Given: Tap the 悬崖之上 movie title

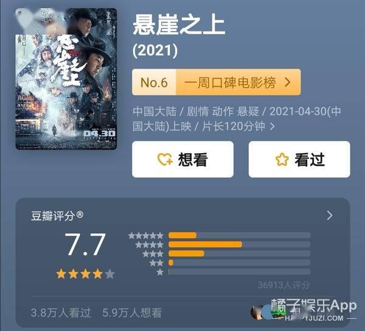Looking at the screenshot, I should [x=179, y=25].
